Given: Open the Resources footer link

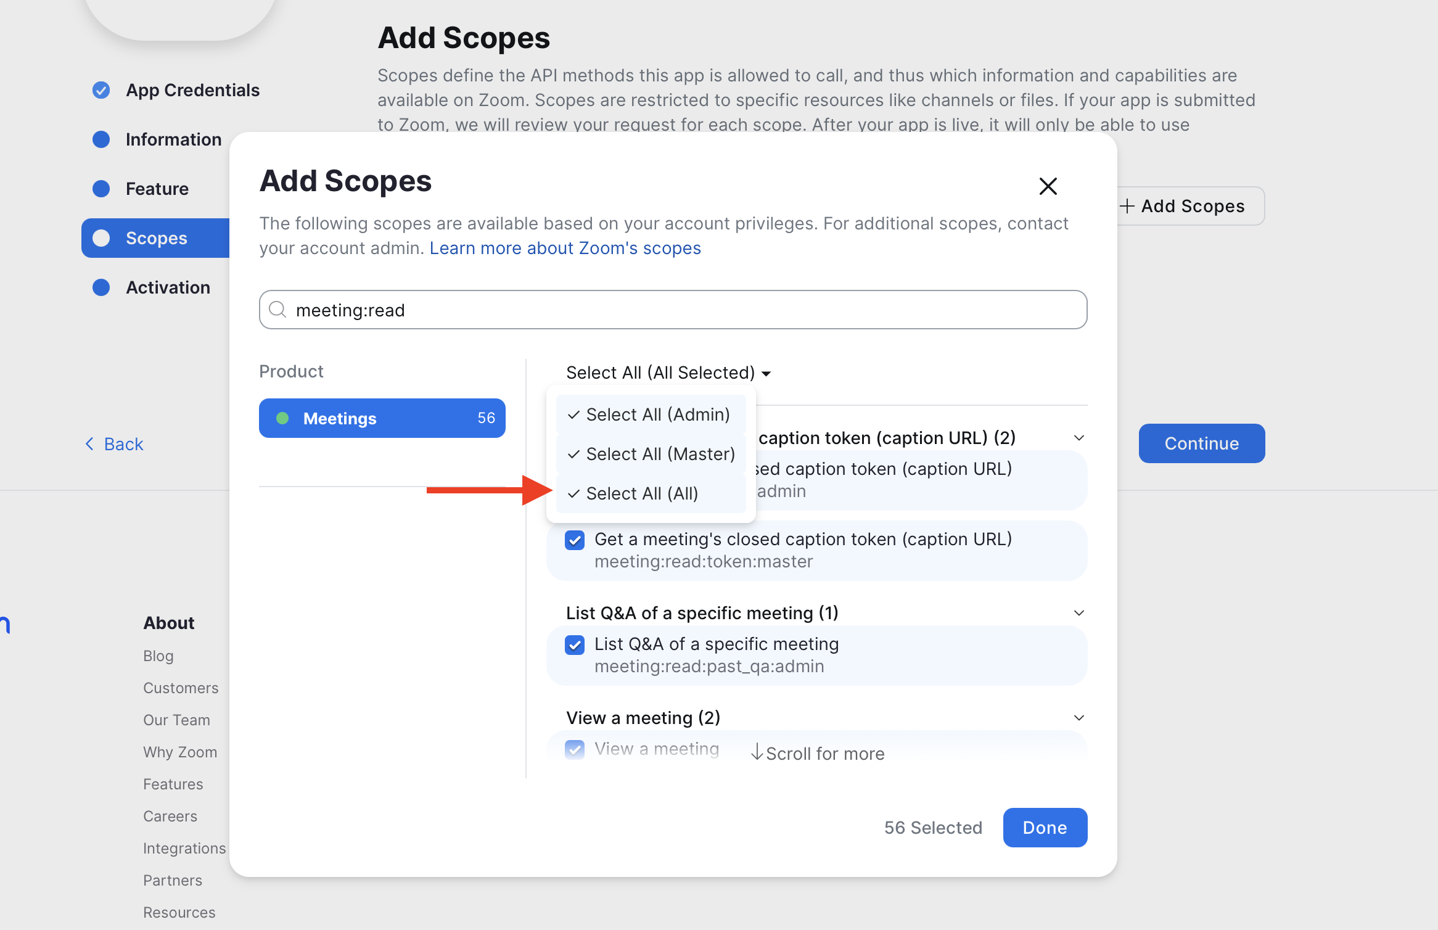Looking at the screenshot, I should click(179, 912).
